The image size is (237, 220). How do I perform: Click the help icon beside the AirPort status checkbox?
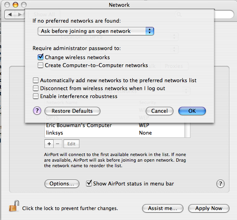[x=220, y=183]
